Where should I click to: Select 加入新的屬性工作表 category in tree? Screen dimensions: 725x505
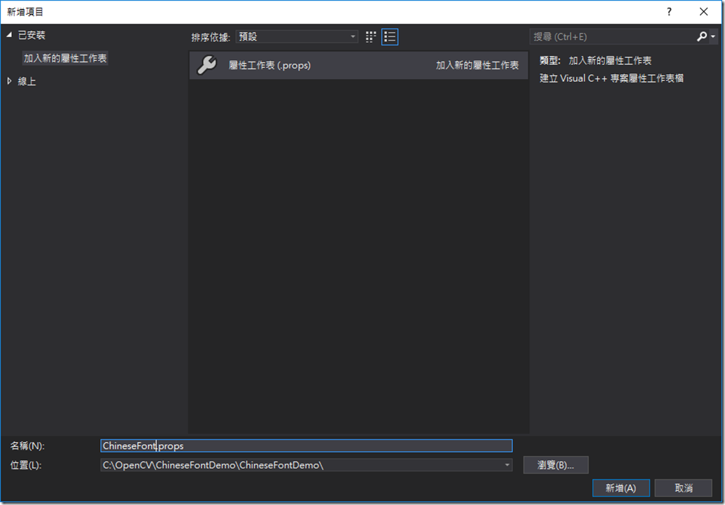pos(65,58)
